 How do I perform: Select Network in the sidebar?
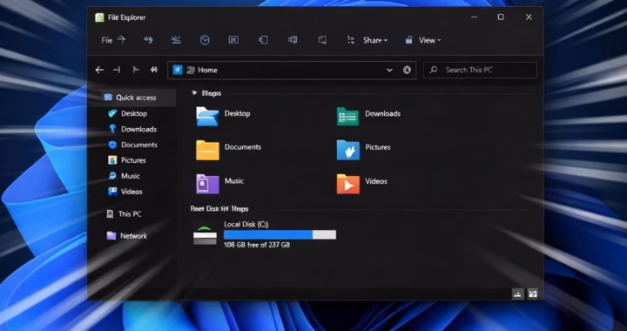click(127, 236)
